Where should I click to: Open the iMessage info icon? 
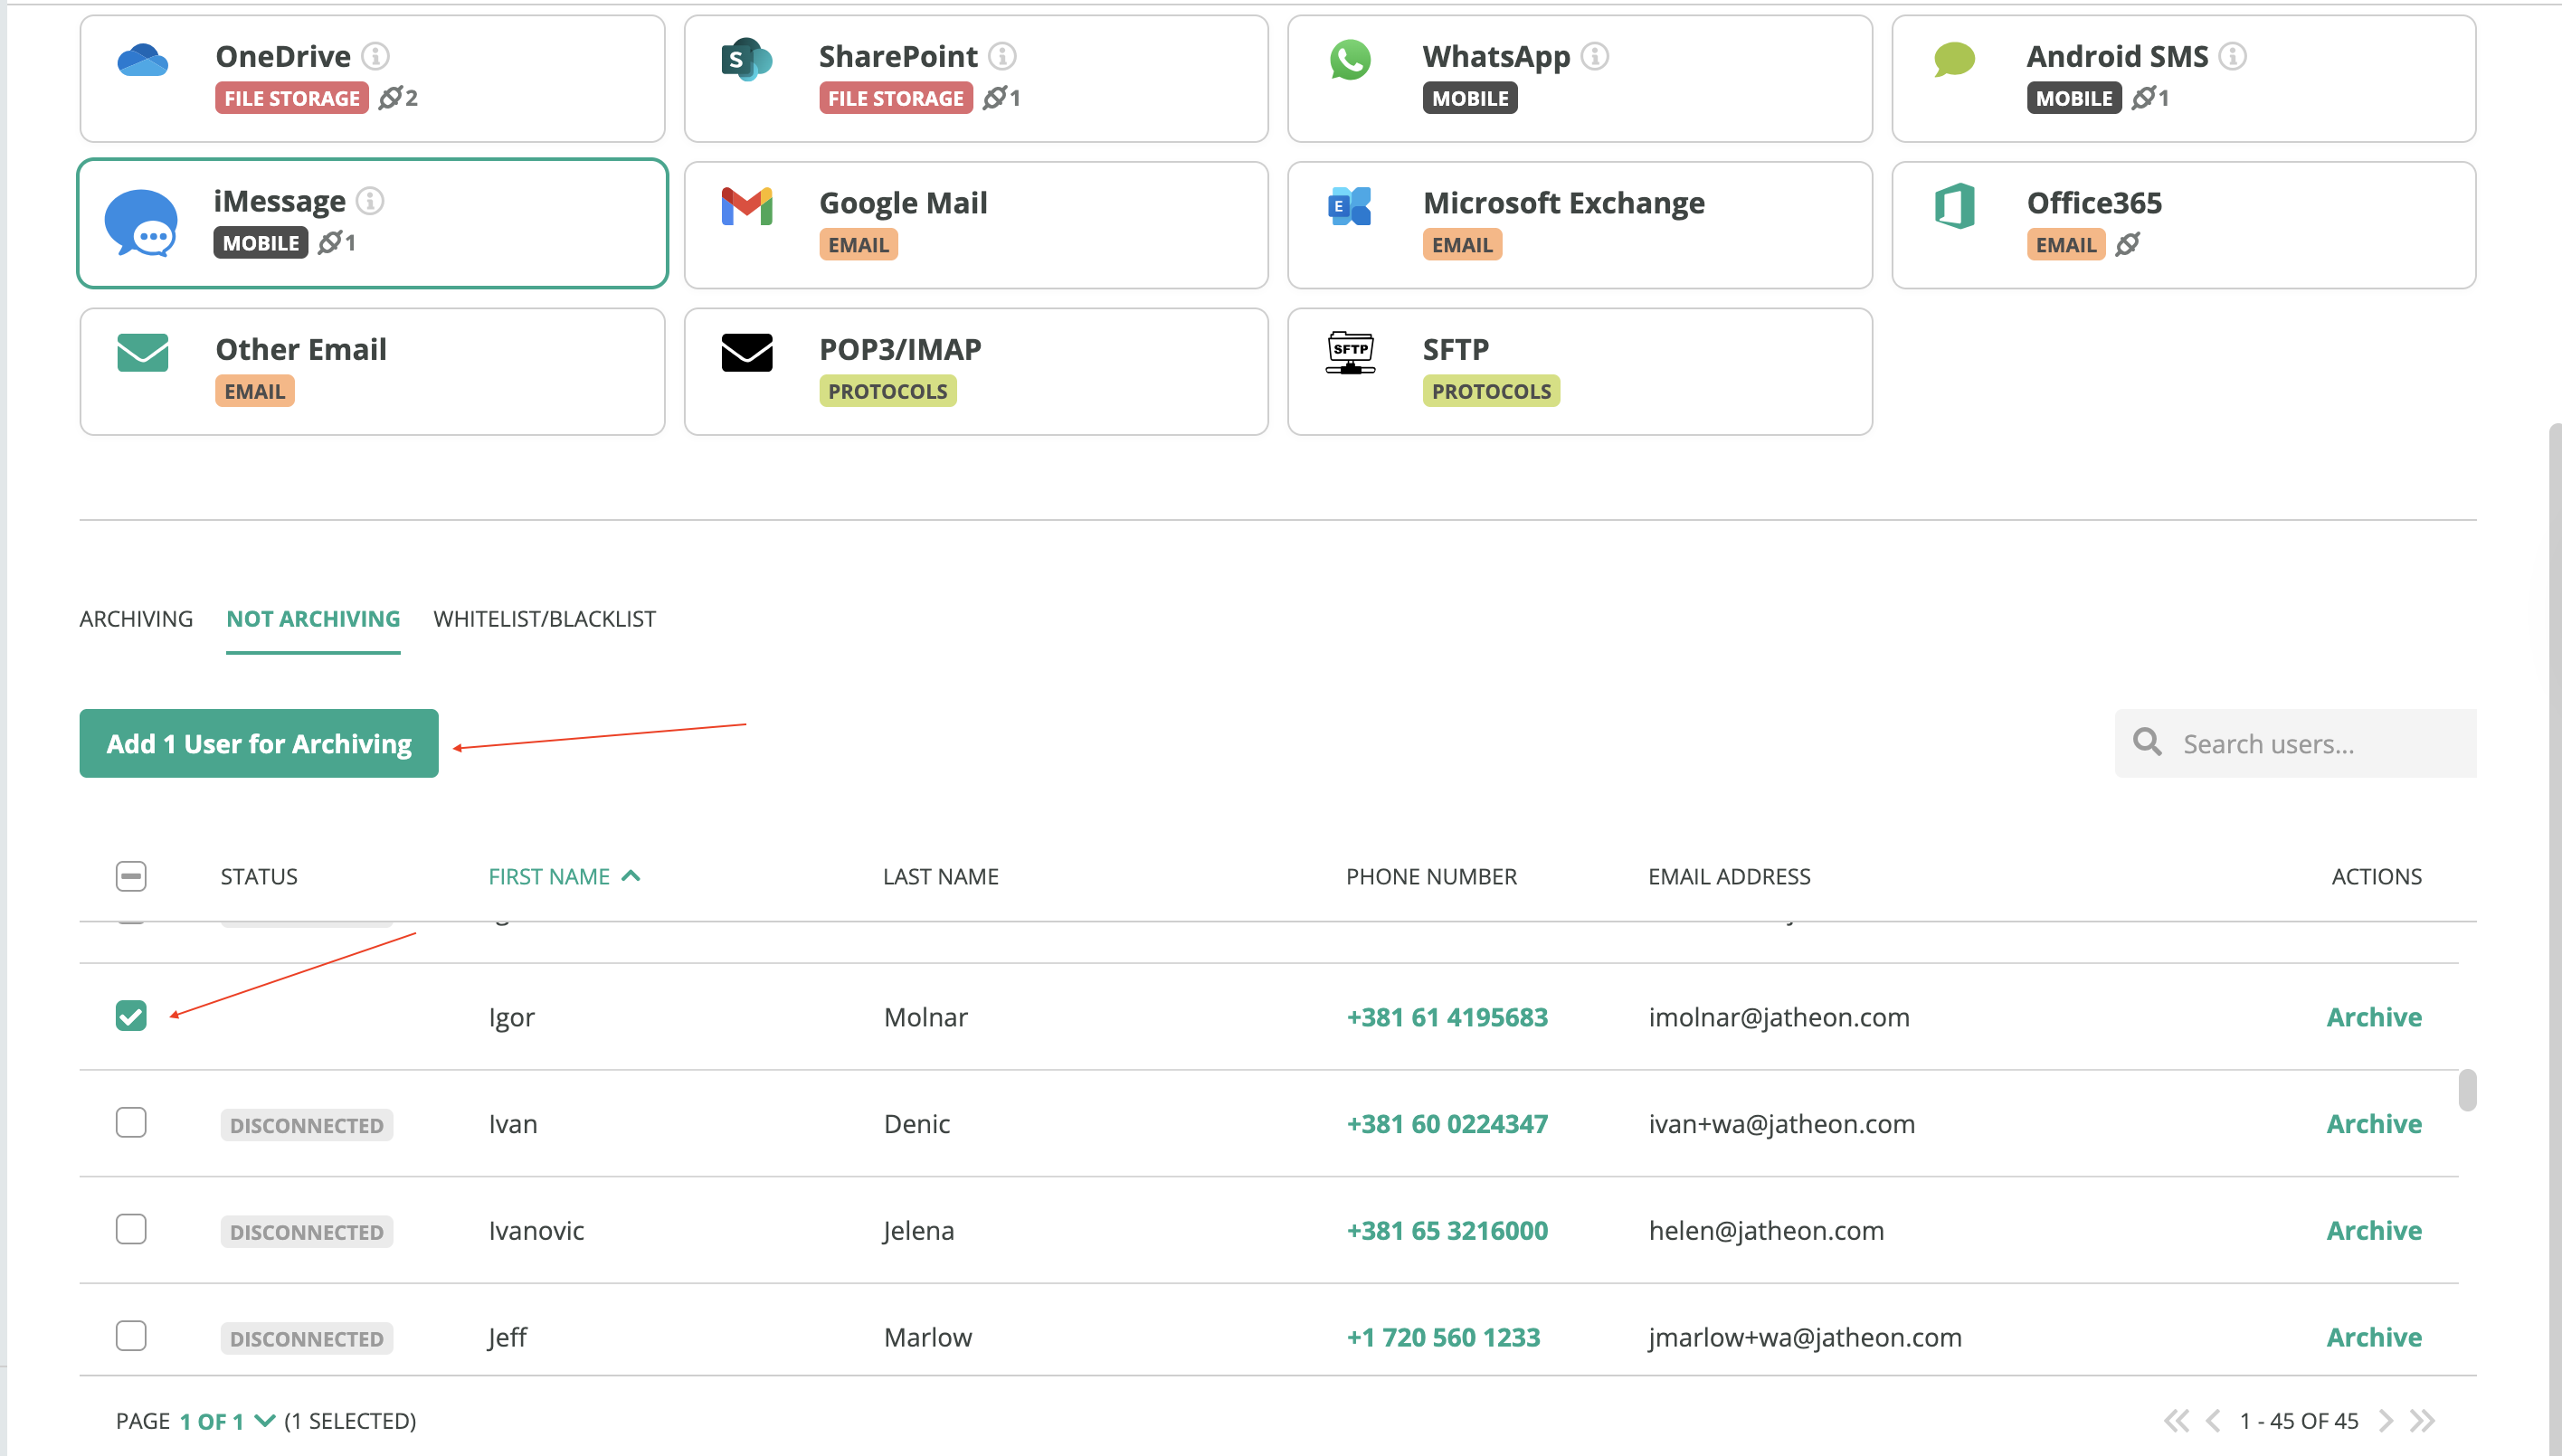pos(370,201)
